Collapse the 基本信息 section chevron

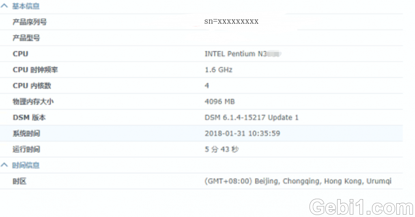click(x=4, y=6)
